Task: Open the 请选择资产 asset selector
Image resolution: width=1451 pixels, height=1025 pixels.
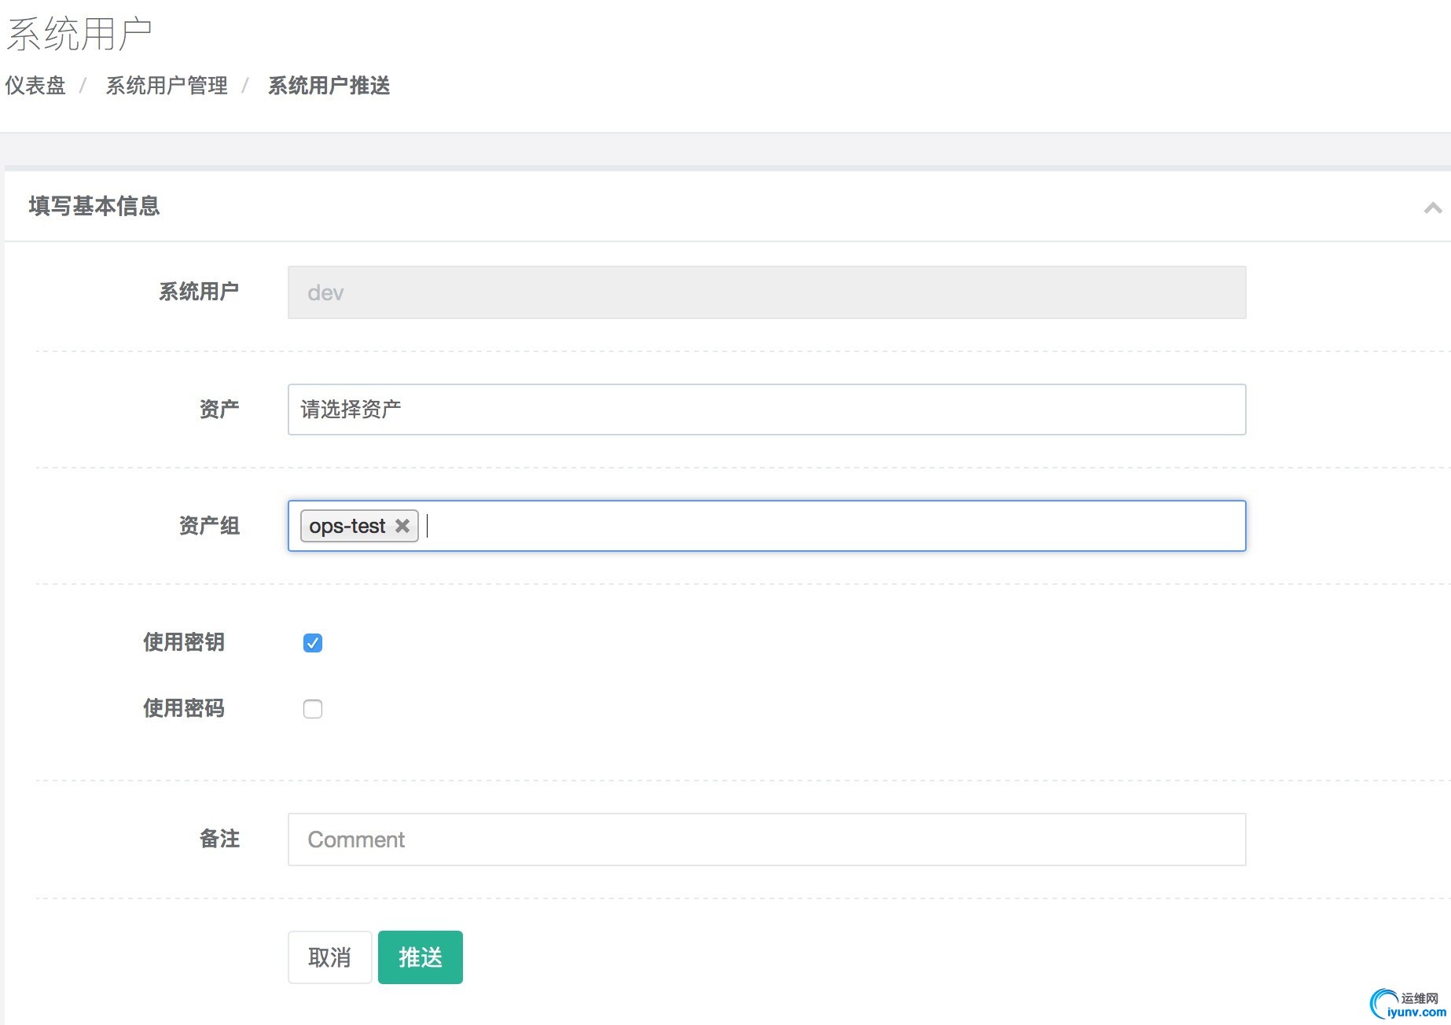Action: click(x=766, y=410)
